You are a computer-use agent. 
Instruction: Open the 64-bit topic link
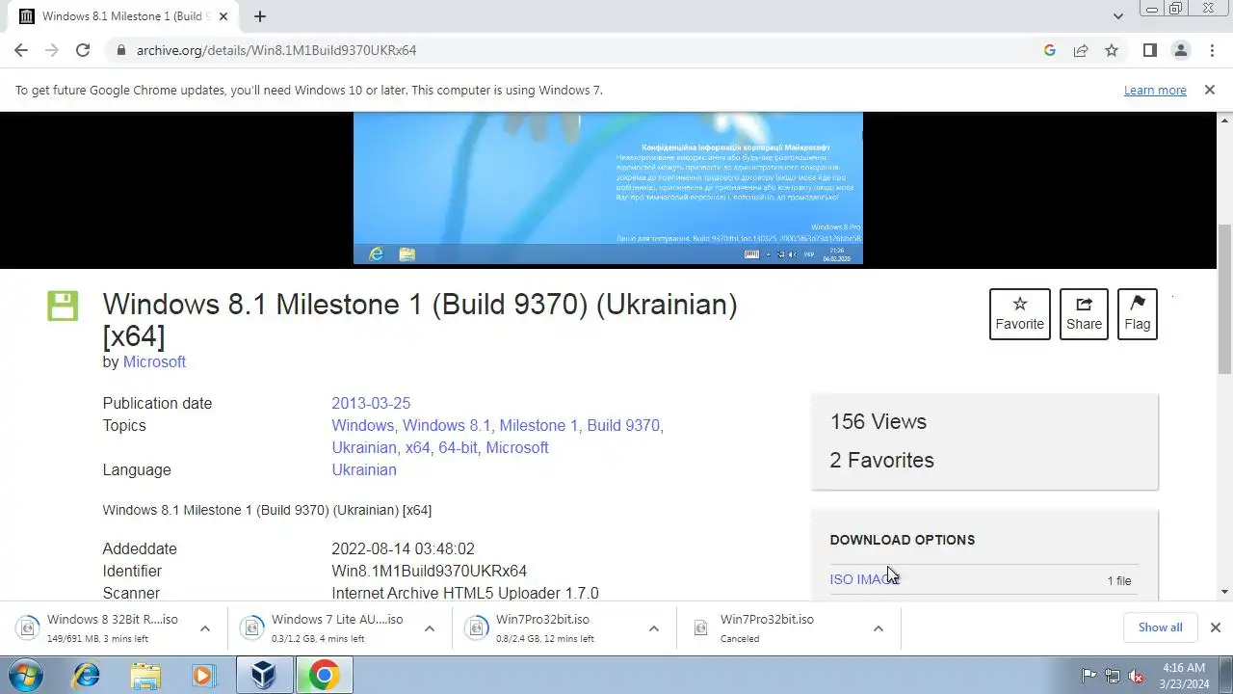point(458,447)
